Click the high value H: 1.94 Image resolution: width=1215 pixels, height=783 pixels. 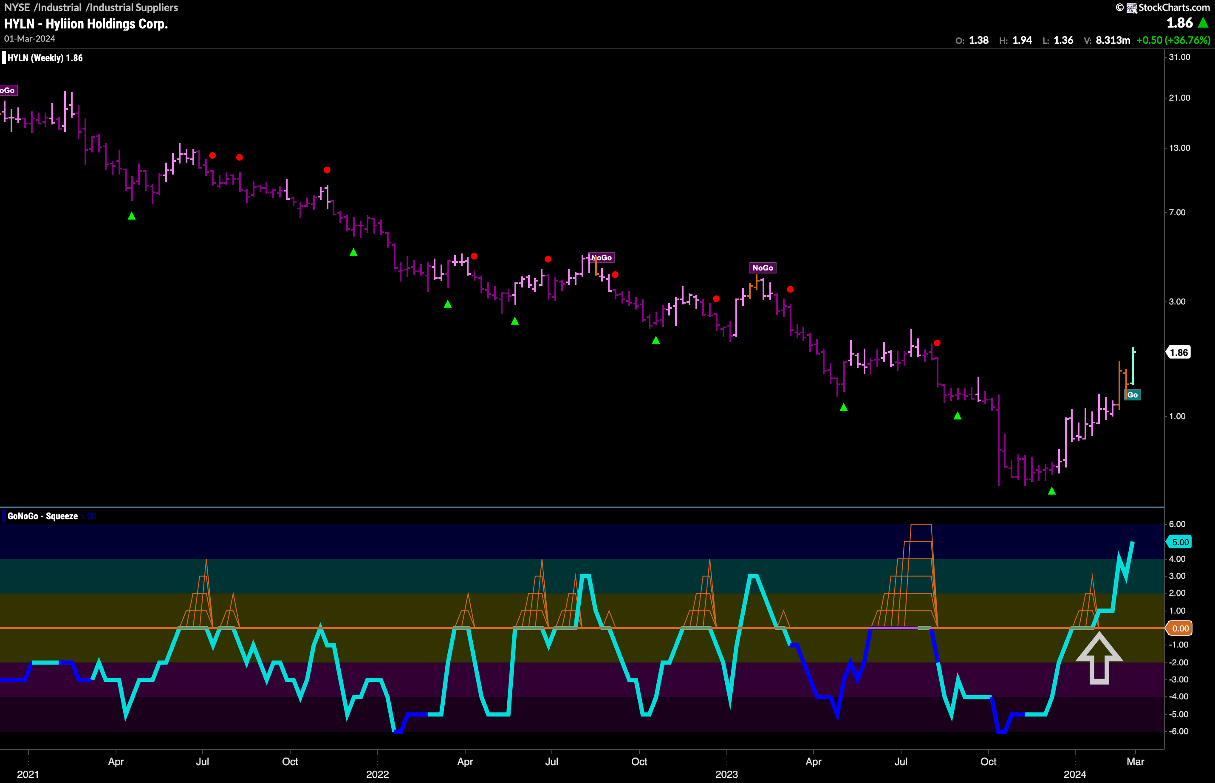(x=1016, y=40)
